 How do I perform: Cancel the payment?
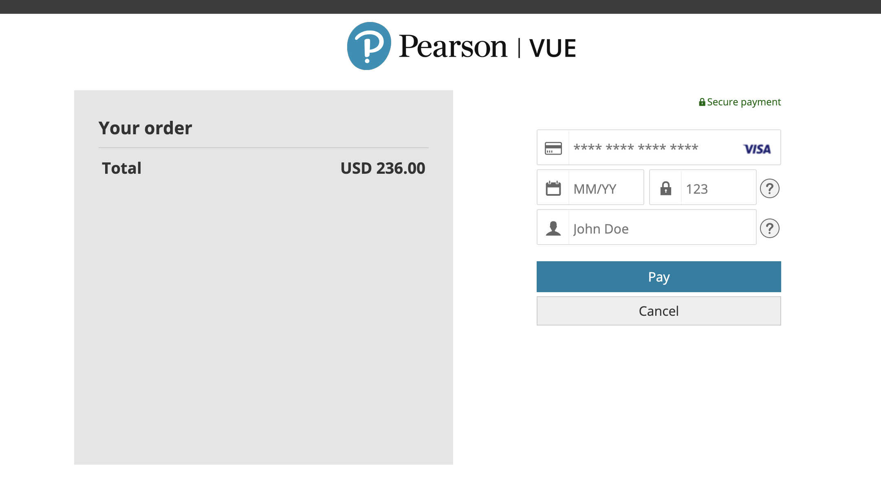[x=659, y=311]
